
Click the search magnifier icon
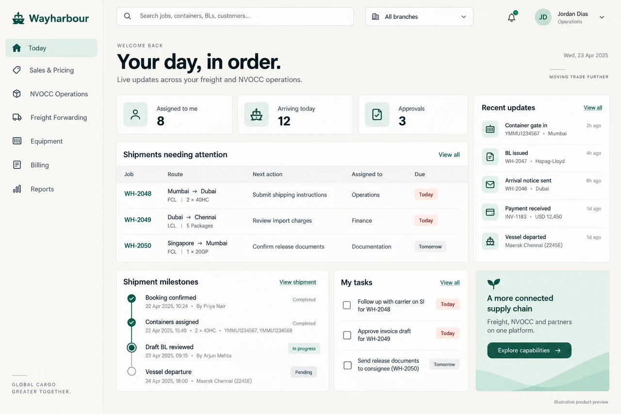coord(128,16)
